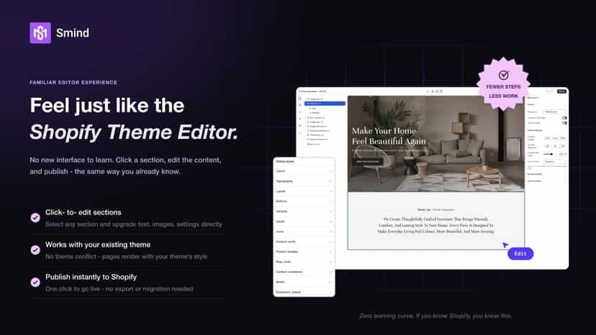Expand the Icons row in Global styles
Image resolution: width=596 pixels, height=335 pixels.
pyautogui.click(x=304, y=231)
